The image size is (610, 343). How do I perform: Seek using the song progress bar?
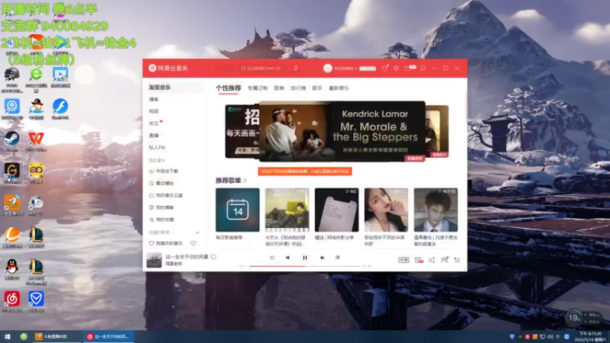click(x=305, y=266)
